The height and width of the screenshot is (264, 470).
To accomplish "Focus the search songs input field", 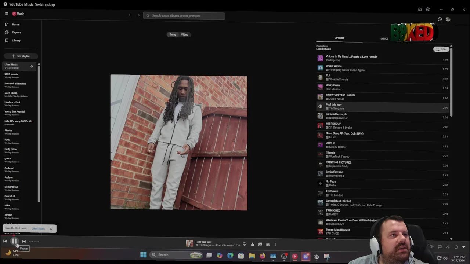I will tap(184, 16).
